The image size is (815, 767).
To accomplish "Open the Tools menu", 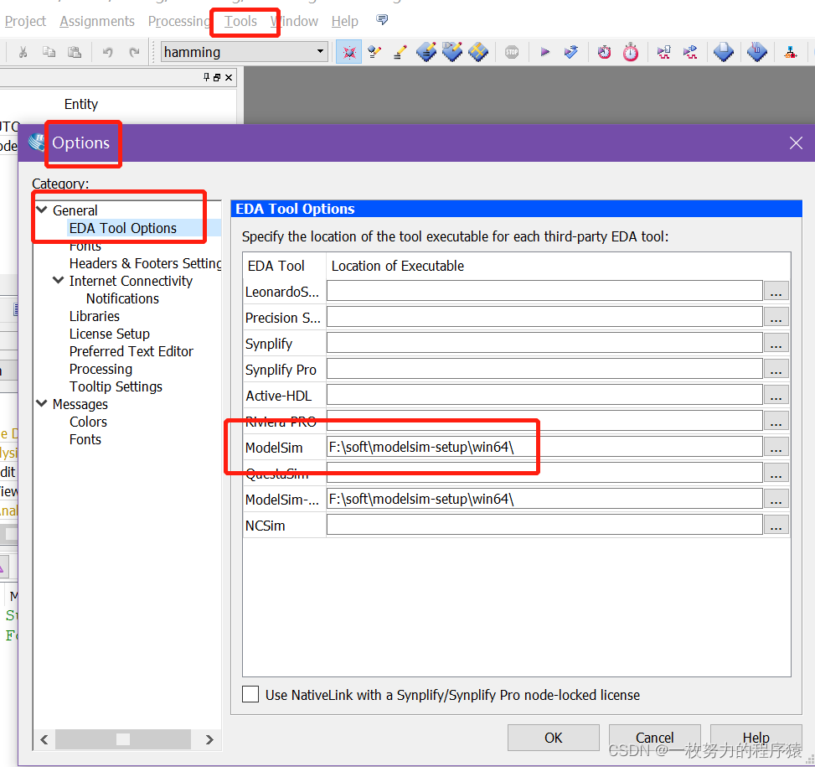I will (240, 21).
